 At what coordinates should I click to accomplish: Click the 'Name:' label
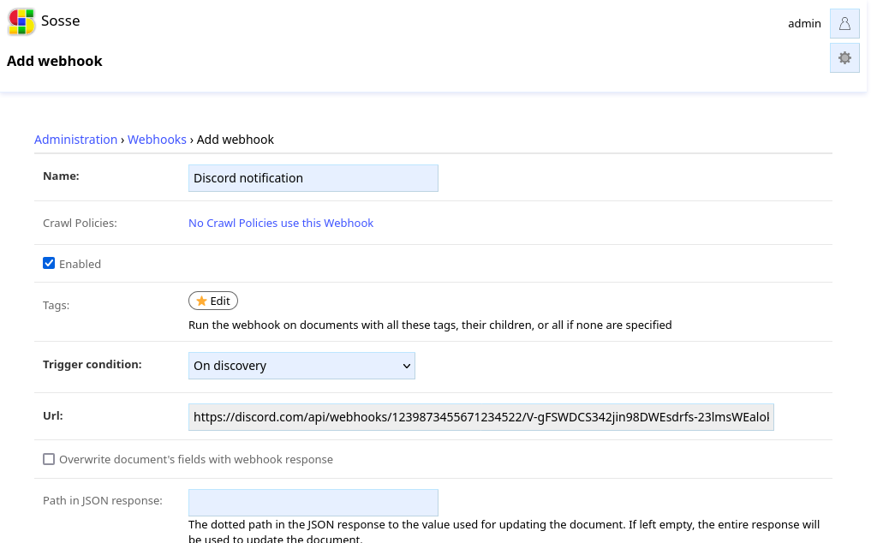[61, 176]
